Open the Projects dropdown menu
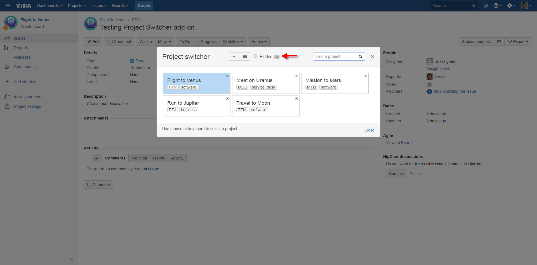The width and height of the screenshot is (537, 265). tap(77, 6)
